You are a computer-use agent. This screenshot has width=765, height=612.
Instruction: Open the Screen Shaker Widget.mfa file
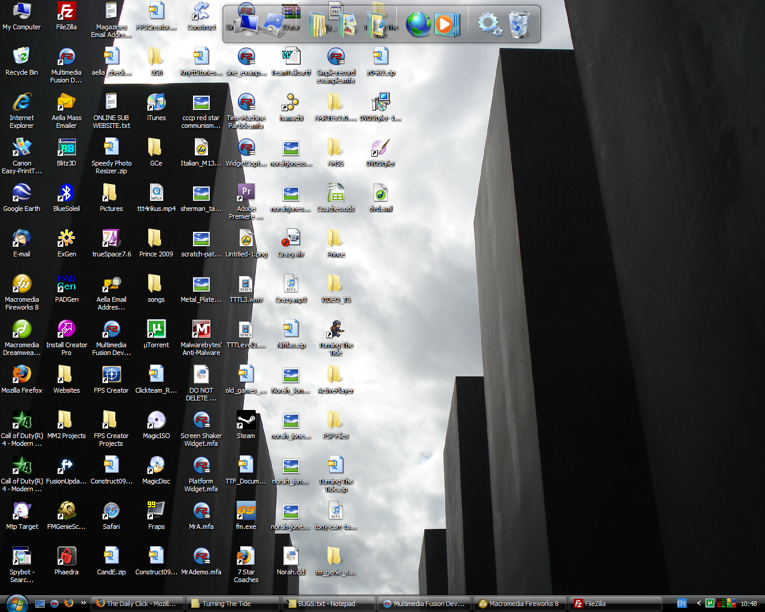[x=201, y=429]
